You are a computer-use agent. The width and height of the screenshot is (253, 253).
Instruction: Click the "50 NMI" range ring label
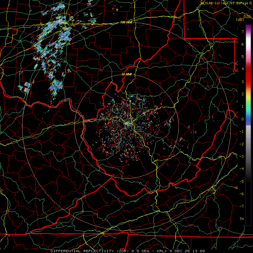(x=126, y=74)
